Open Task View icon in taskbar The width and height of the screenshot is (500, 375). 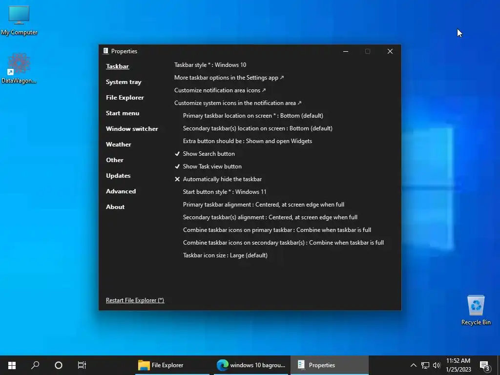click(x=82, y=365)
